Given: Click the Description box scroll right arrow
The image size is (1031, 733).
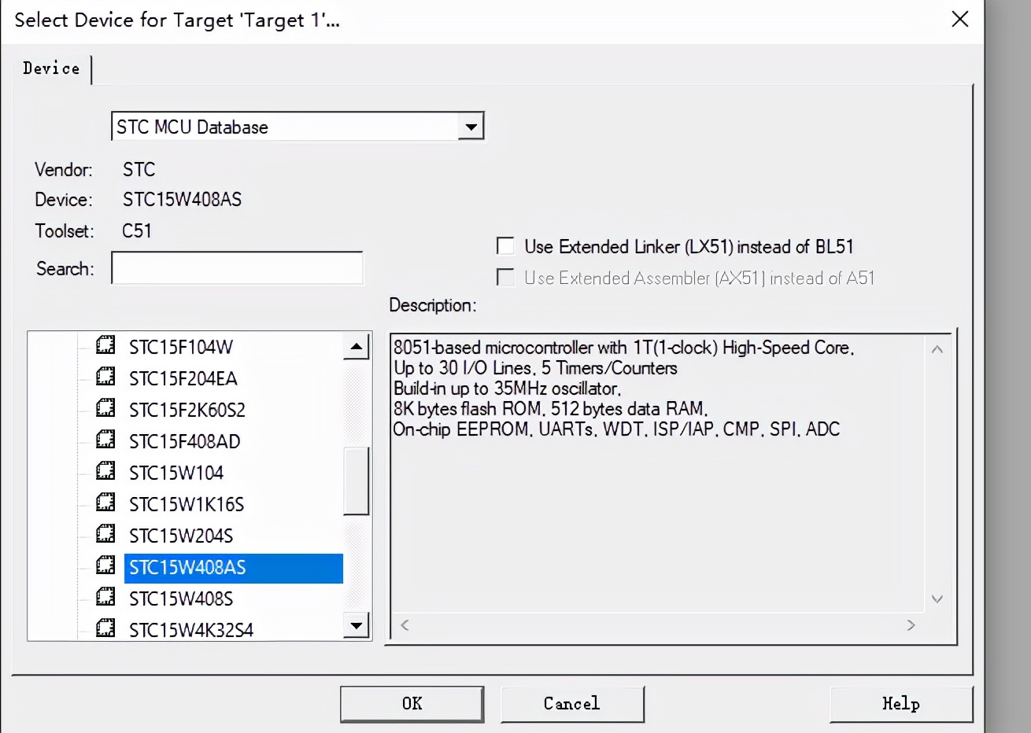Looking at the screenshot, I should [x=911, y=625].
